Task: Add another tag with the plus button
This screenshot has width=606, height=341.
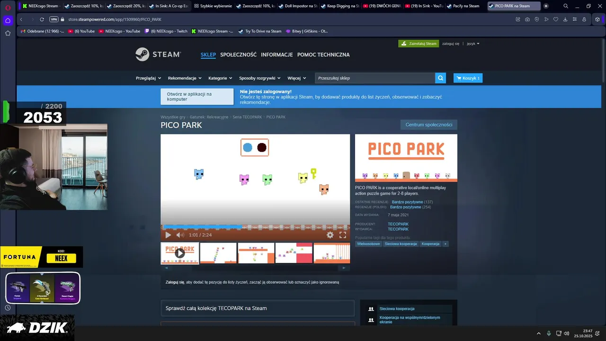Action: [446, 244]
